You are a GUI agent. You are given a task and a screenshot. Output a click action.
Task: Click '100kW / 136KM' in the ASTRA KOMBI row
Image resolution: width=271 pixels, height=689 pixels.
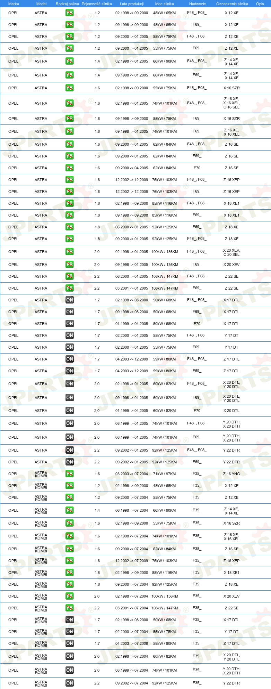165,596
